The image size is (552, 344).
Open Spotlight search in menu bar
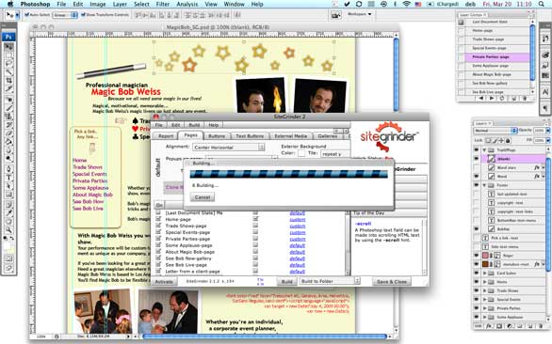[x=541, y=4]
